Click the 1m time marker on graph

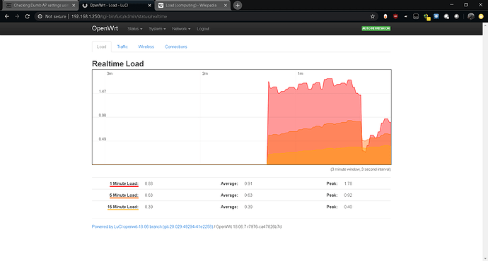pyautogui.click(x=300, y=73)
